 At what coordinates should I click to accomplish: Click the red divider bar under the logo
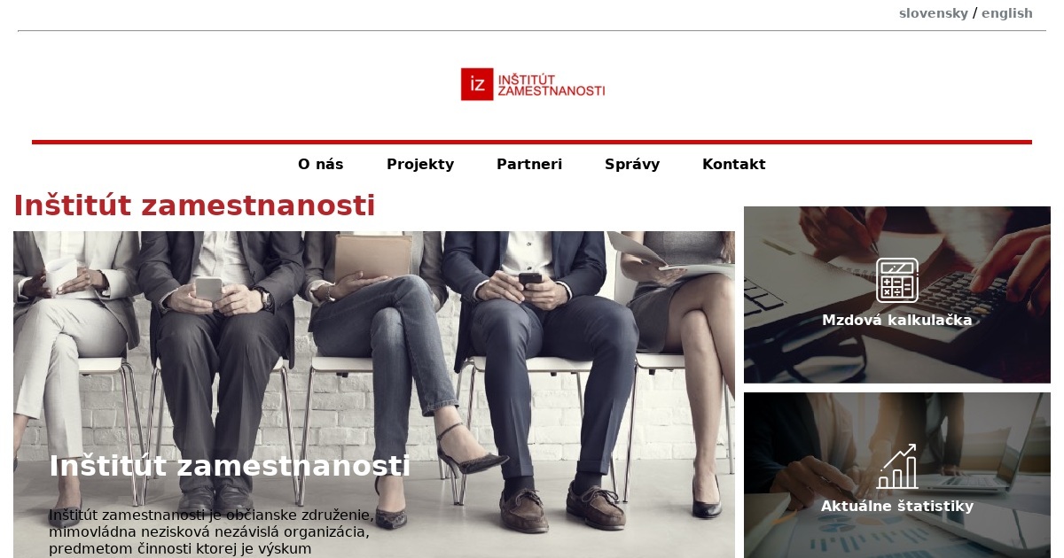tap(532, 142)
